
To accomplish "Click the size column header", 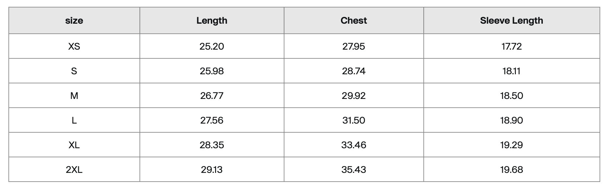I will (74, 20).
